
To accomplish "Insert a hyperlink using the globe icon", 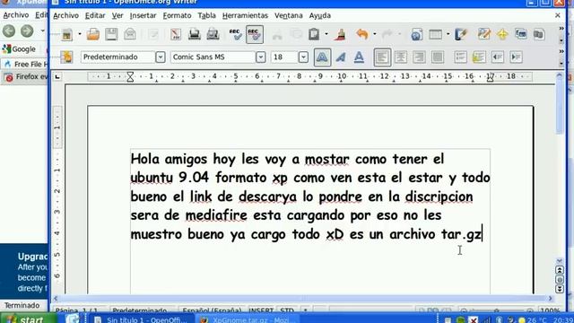I will (x=416, y=34).
